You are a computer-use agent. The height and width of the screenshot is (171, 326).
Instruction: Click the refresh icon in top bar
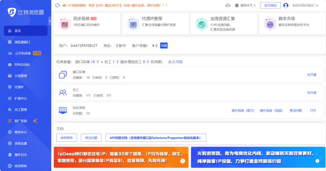click(57, 5)
